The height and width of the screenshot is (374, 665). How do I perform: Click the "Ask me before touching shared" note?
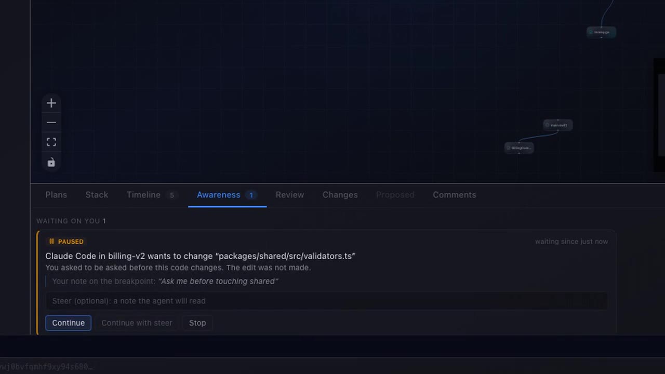tap(218, 281)
